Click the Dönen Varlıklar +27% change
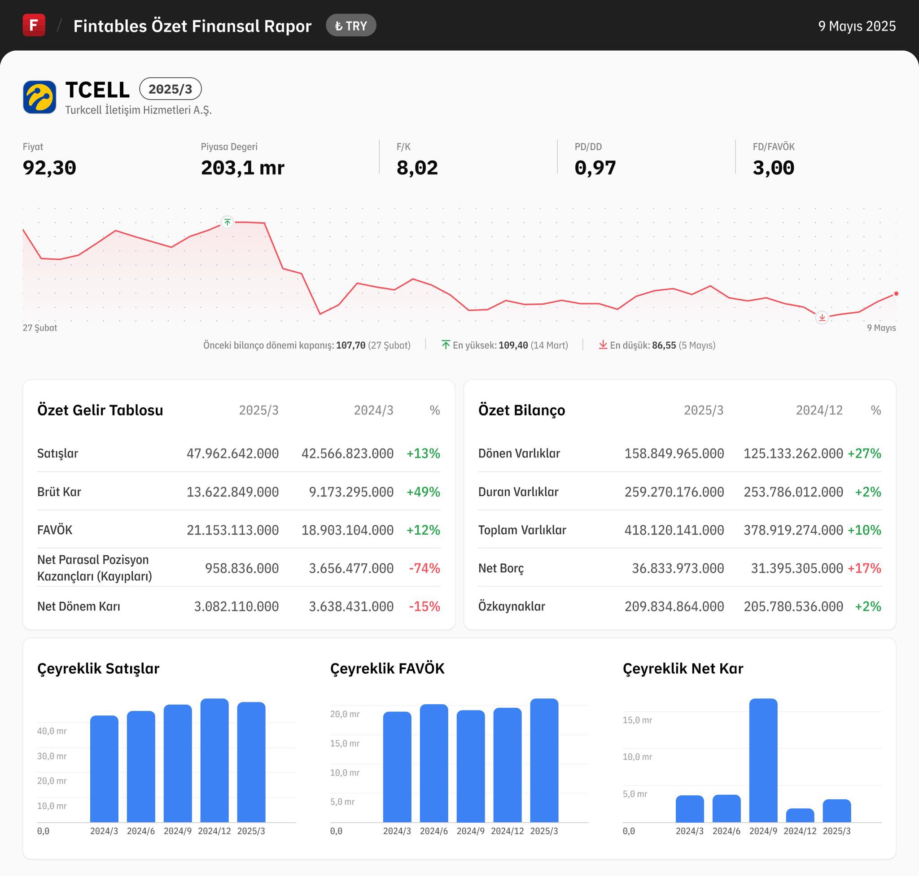The width and height of the screenshot is (919, 876). (x=864, y=453)
